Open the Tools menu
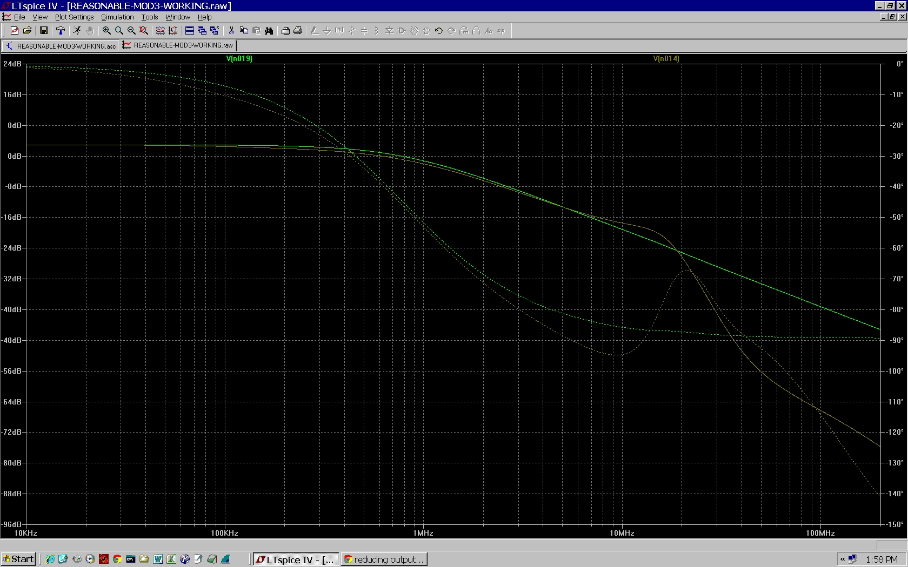Viewport: 908px width, 567px height. coord(150,17)
